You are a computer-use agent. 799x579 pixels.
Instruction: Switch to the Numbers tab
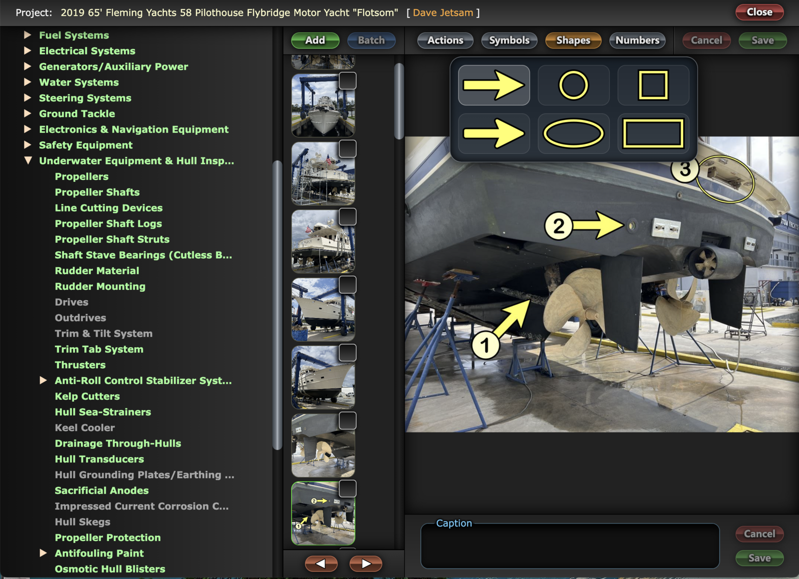tap(637, 40)
